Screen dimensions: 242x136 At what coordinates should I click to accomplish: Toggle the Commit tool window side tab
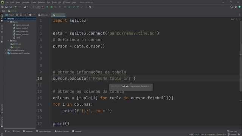pos(2,29)
